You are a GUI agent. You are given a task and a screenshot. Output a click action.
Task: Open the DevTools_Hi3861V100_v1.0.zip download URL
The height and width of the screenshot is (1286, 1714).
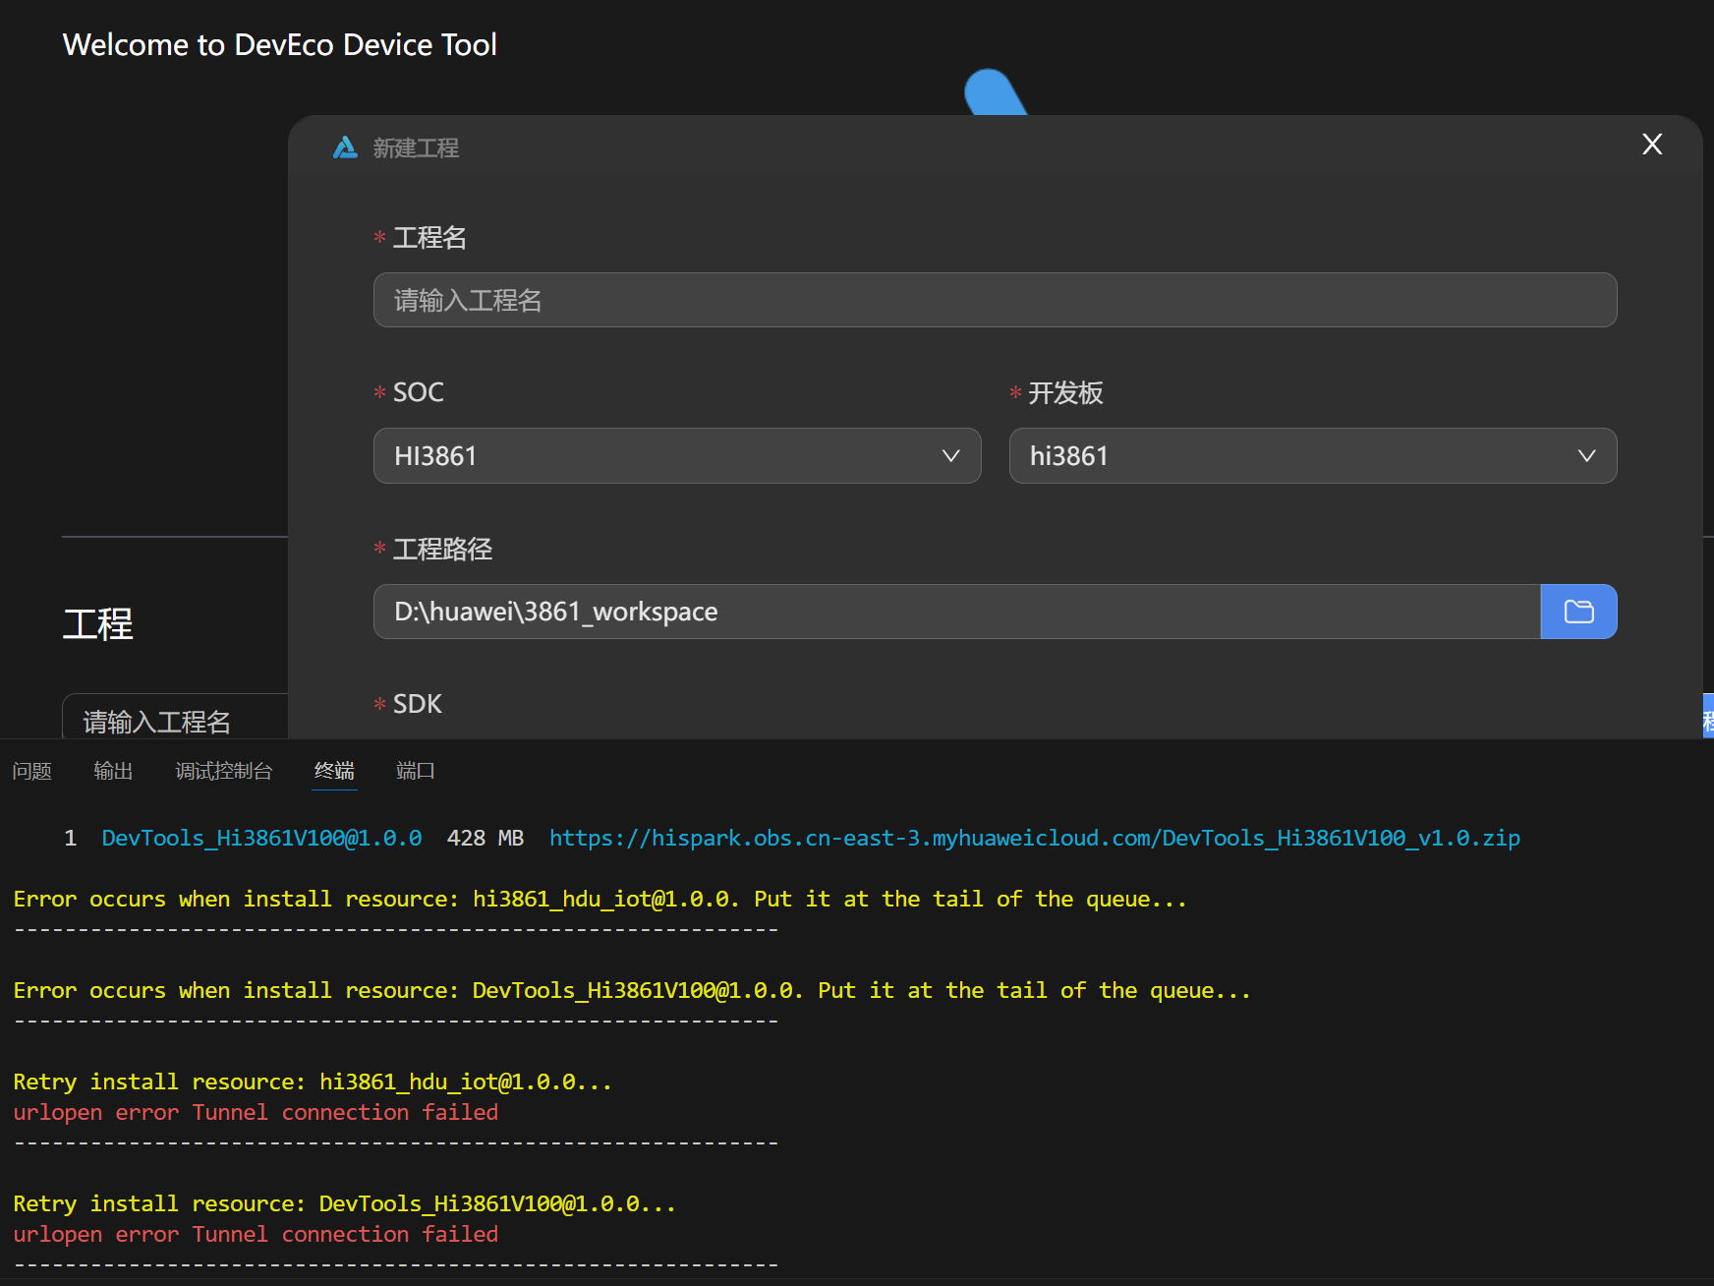pyautogui.click(x=1034, y=838)
